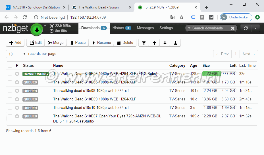Open the Onderbroken profile button
Viewport: 264px width, 155px height.
pos(236,17)
